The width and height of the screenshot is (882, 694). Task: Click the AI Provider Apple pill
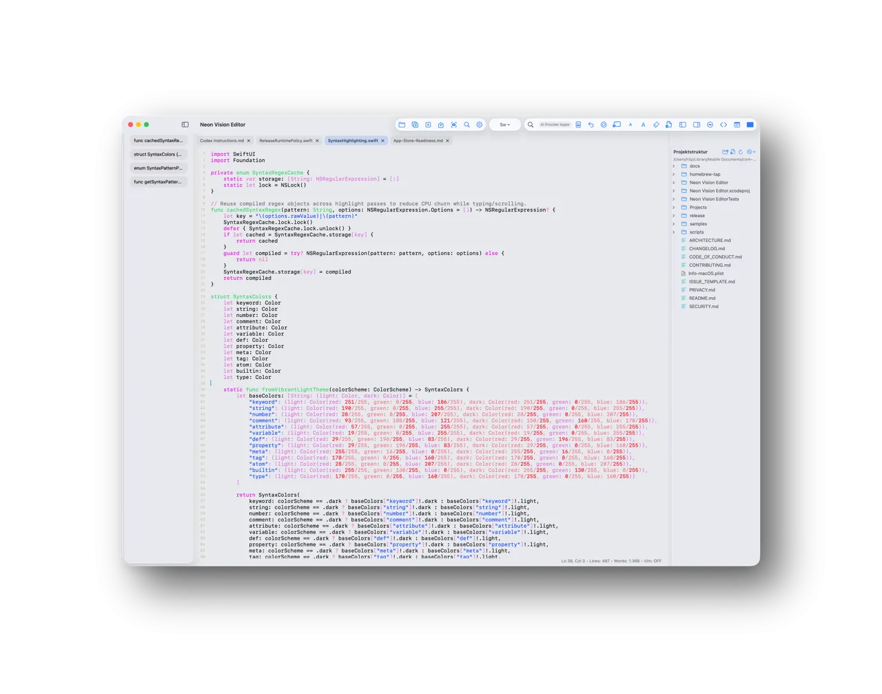(555, 125)
